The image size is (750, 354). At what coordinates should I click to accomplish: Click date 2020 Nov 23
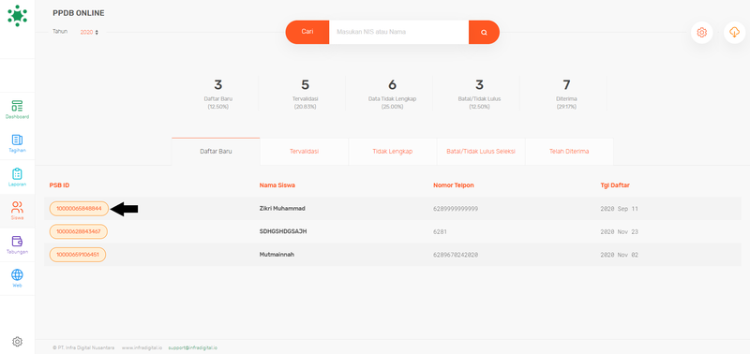click(619, 231)
